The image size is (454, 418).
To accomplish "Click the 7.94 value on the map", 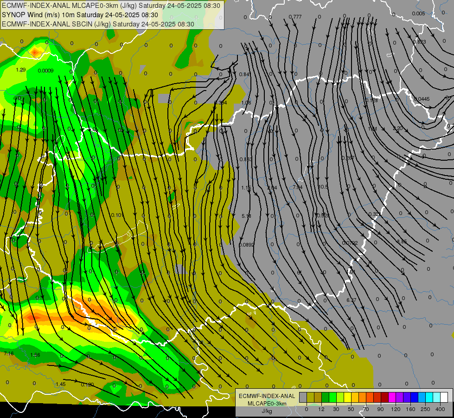I will 297,187.
